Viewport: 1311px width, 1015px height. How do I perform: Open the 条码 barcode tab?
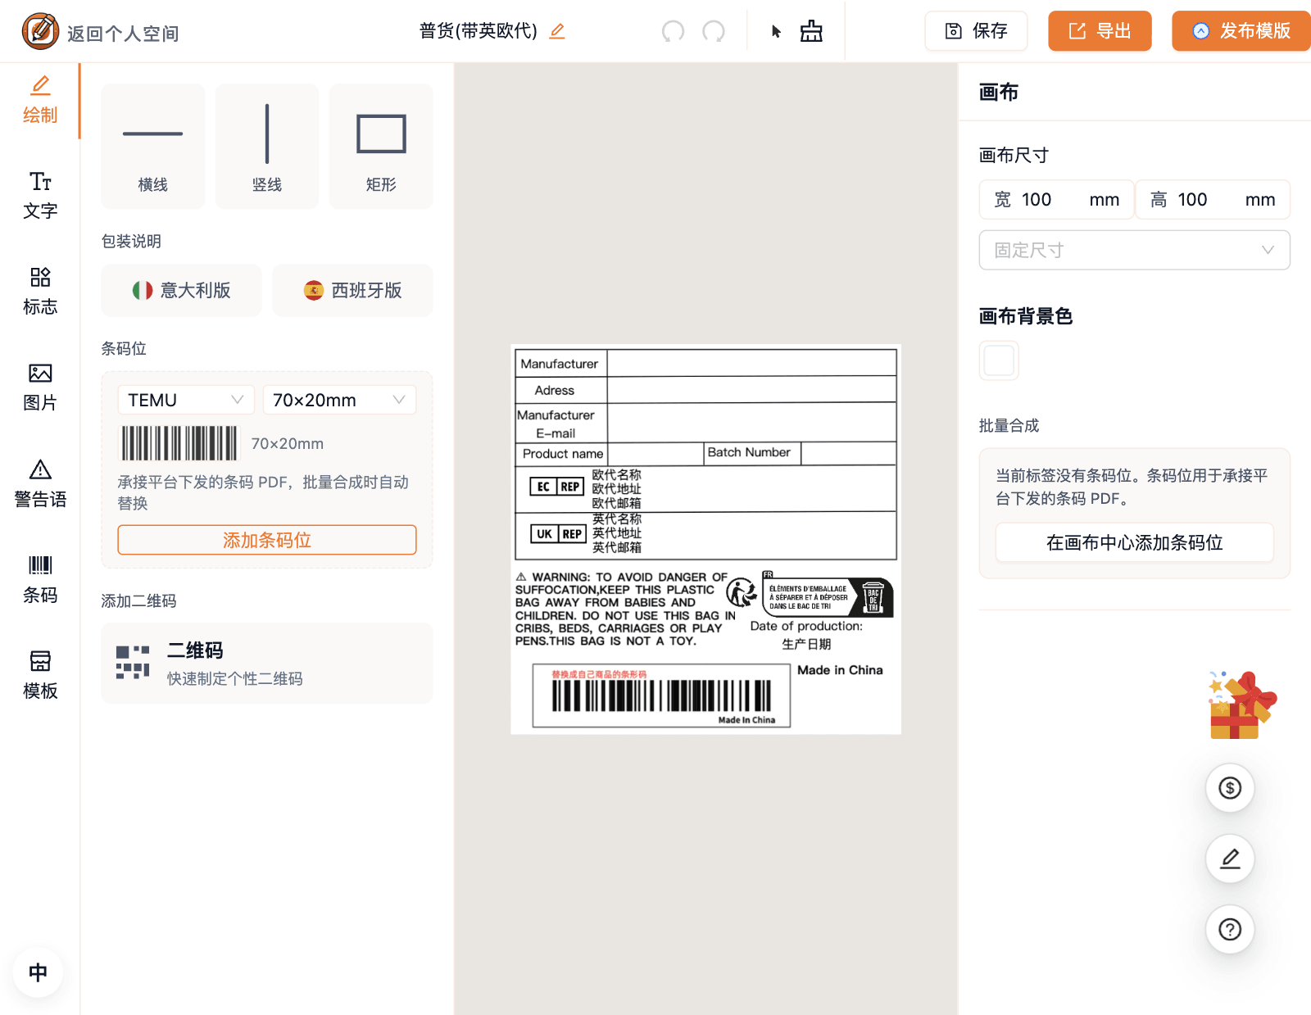pyautogui.click(x=40, y=579)
